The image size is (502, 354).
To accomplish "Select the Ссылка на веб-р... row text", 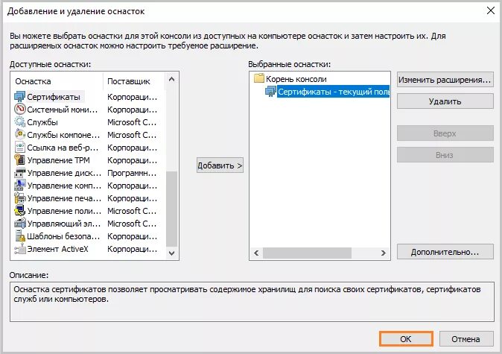I will 63,148.
